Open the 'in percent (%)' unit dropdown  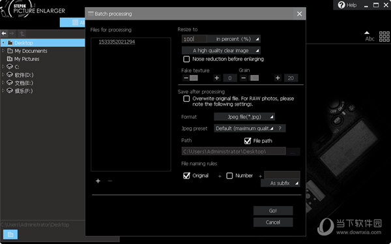[234, 39]
